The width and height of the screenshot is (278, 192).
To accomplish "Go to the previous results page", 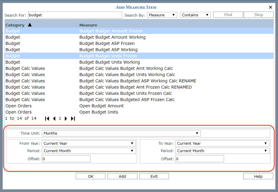I will click(54, 119).
